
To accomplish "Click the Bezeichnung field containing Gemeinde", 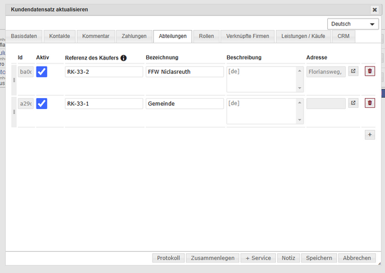I will 184,103.
